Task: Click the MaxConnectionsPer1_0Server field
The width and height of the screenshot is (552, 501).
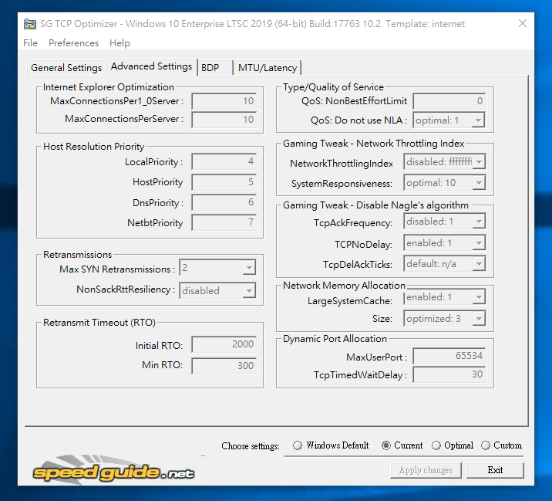Action: 224,101
